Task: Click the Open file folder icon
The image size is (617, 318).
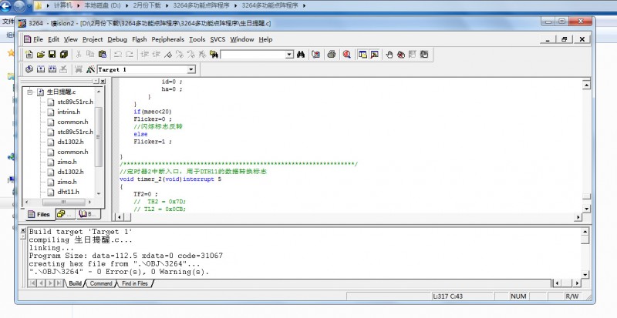Action: coord(40,55)
